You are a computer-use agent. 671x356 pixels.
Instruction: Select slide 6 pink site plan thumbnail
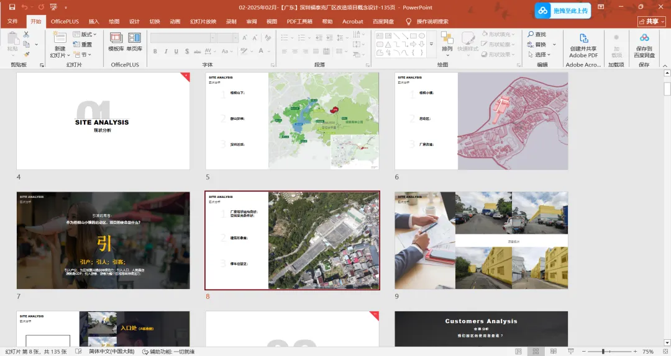click(x=482, y=120)
